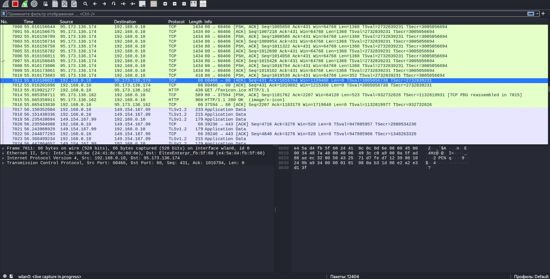Open a capture file icon
The height and width of the screenshot is (279, 550).
tap(45, 4)
